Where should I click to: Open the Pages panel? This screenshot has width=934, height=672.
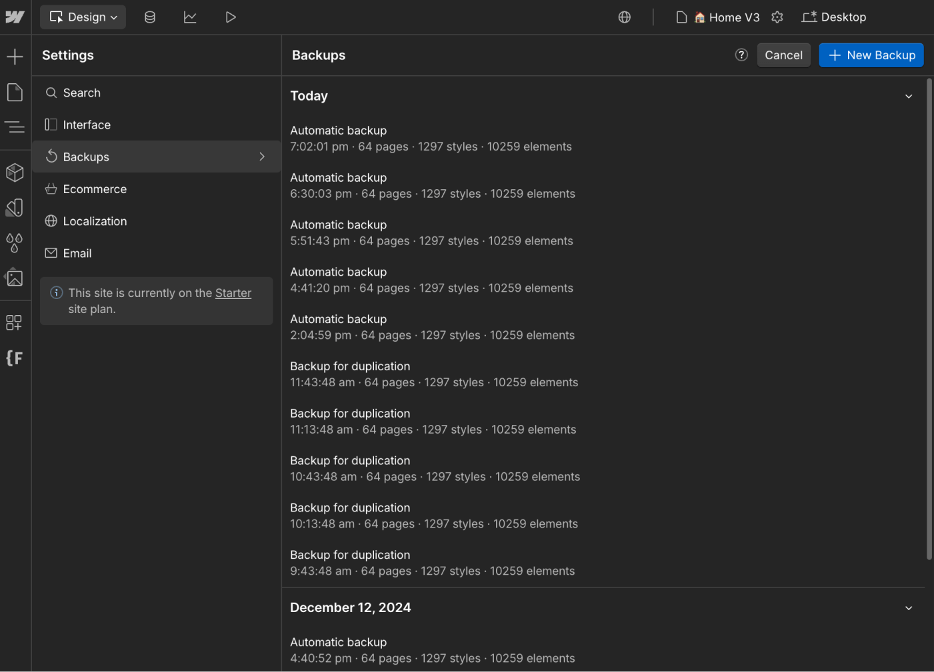(x=15, y=92)
